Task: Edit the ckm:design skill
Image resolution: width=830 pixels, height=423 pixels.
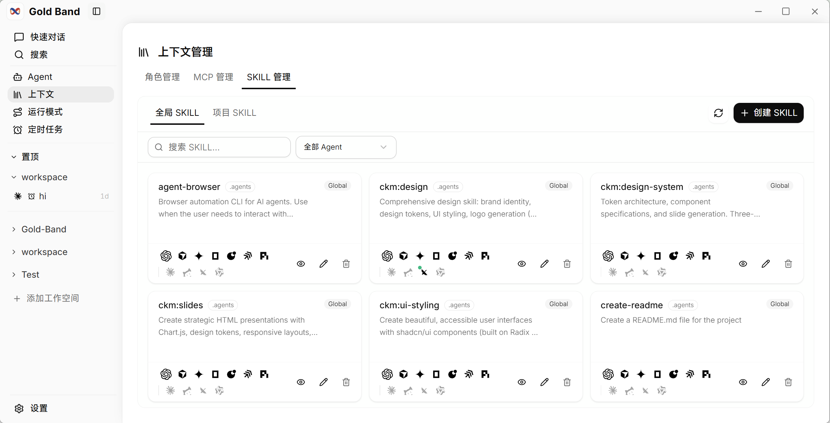Action: pos(544,264)
